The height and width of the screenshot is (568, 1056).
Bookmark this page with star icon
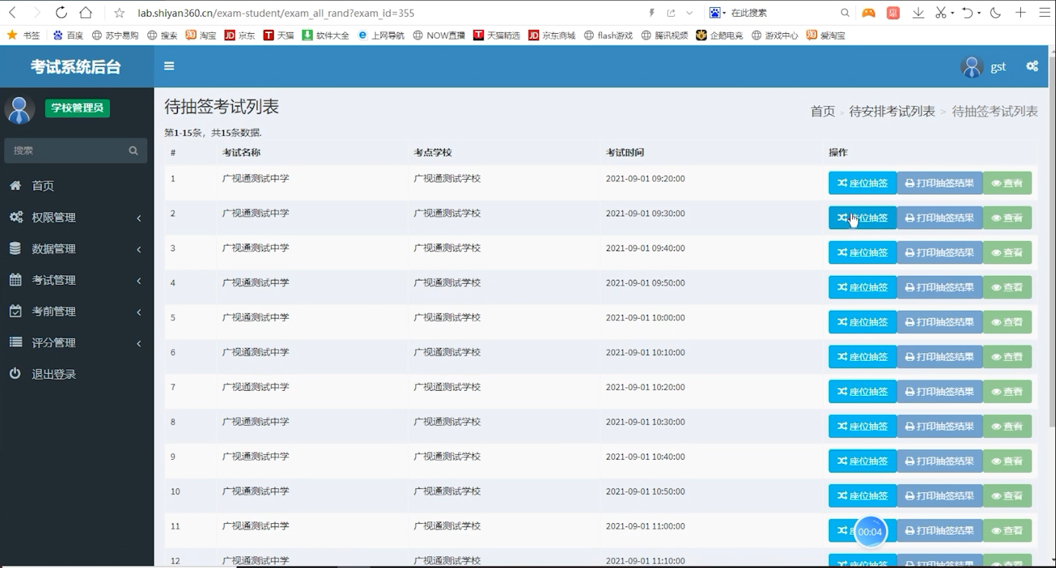point(119,13)
